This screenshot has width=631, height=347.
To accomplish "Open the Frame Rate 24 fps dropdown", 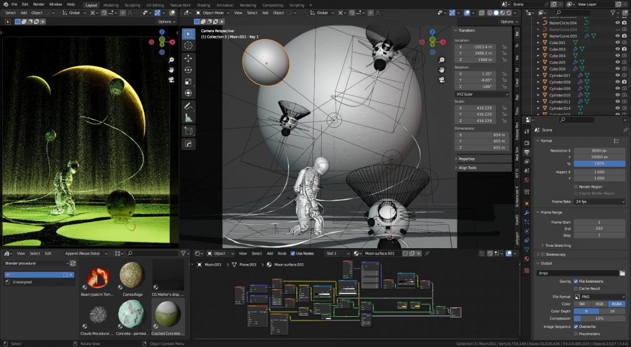I will click(599, 202).
